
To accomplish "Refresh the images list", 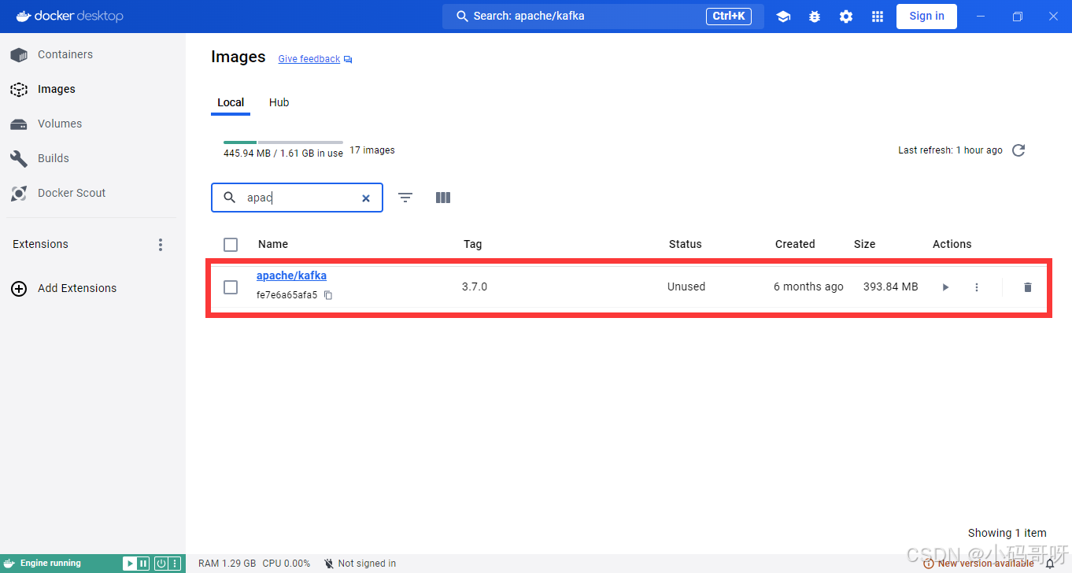I will 1018,150.
